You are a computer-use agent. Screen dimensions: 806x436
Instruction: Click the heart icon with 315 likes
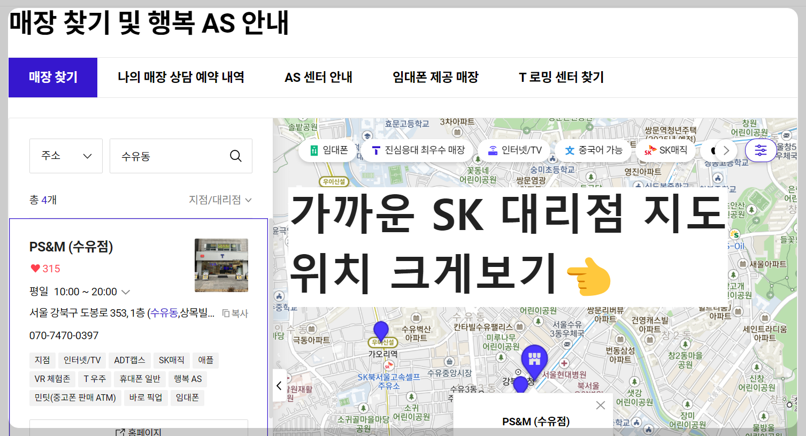pos(35,269)
